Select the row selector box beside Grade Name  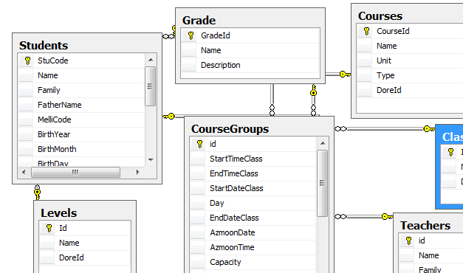click(x=189, y=50)
